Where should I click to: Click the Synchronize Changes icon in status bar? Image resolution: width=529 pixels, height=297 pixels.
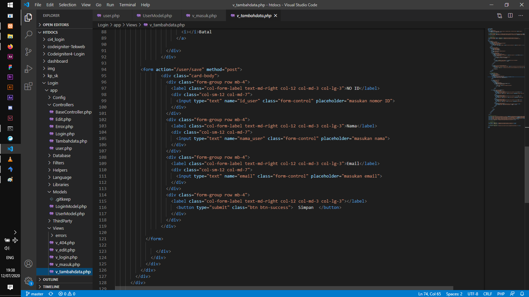[51, 294]
